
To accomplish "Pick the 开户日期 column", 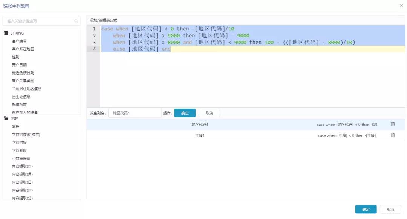I will coord(19,65).
